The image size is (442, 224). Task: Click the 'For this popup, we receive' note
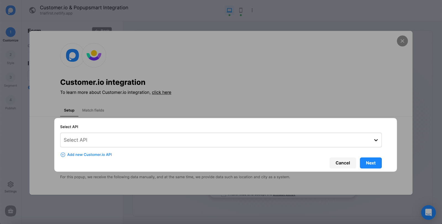(x=175, y=177)
